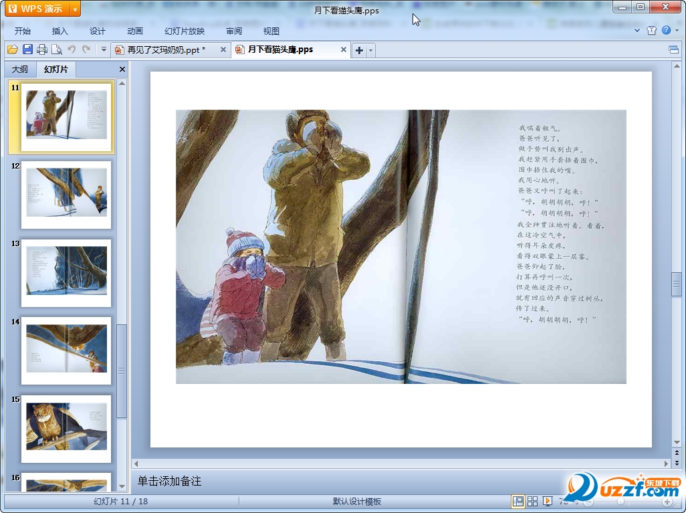This screenshot has height=513, width=686.
Task: Click horizontal scrollbar right arrow
Action: point(666,464)
